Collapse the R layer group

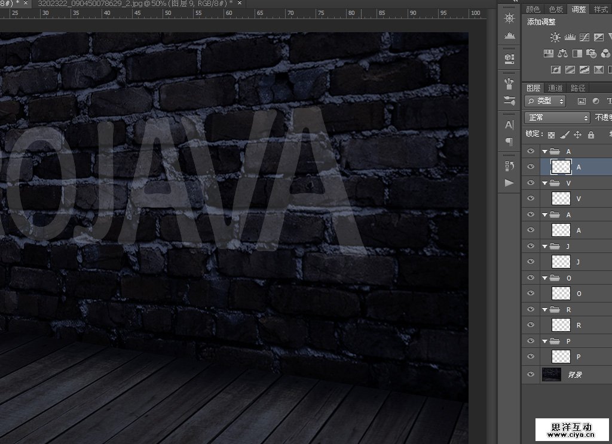pyautogui.click(x=544, y=310)
